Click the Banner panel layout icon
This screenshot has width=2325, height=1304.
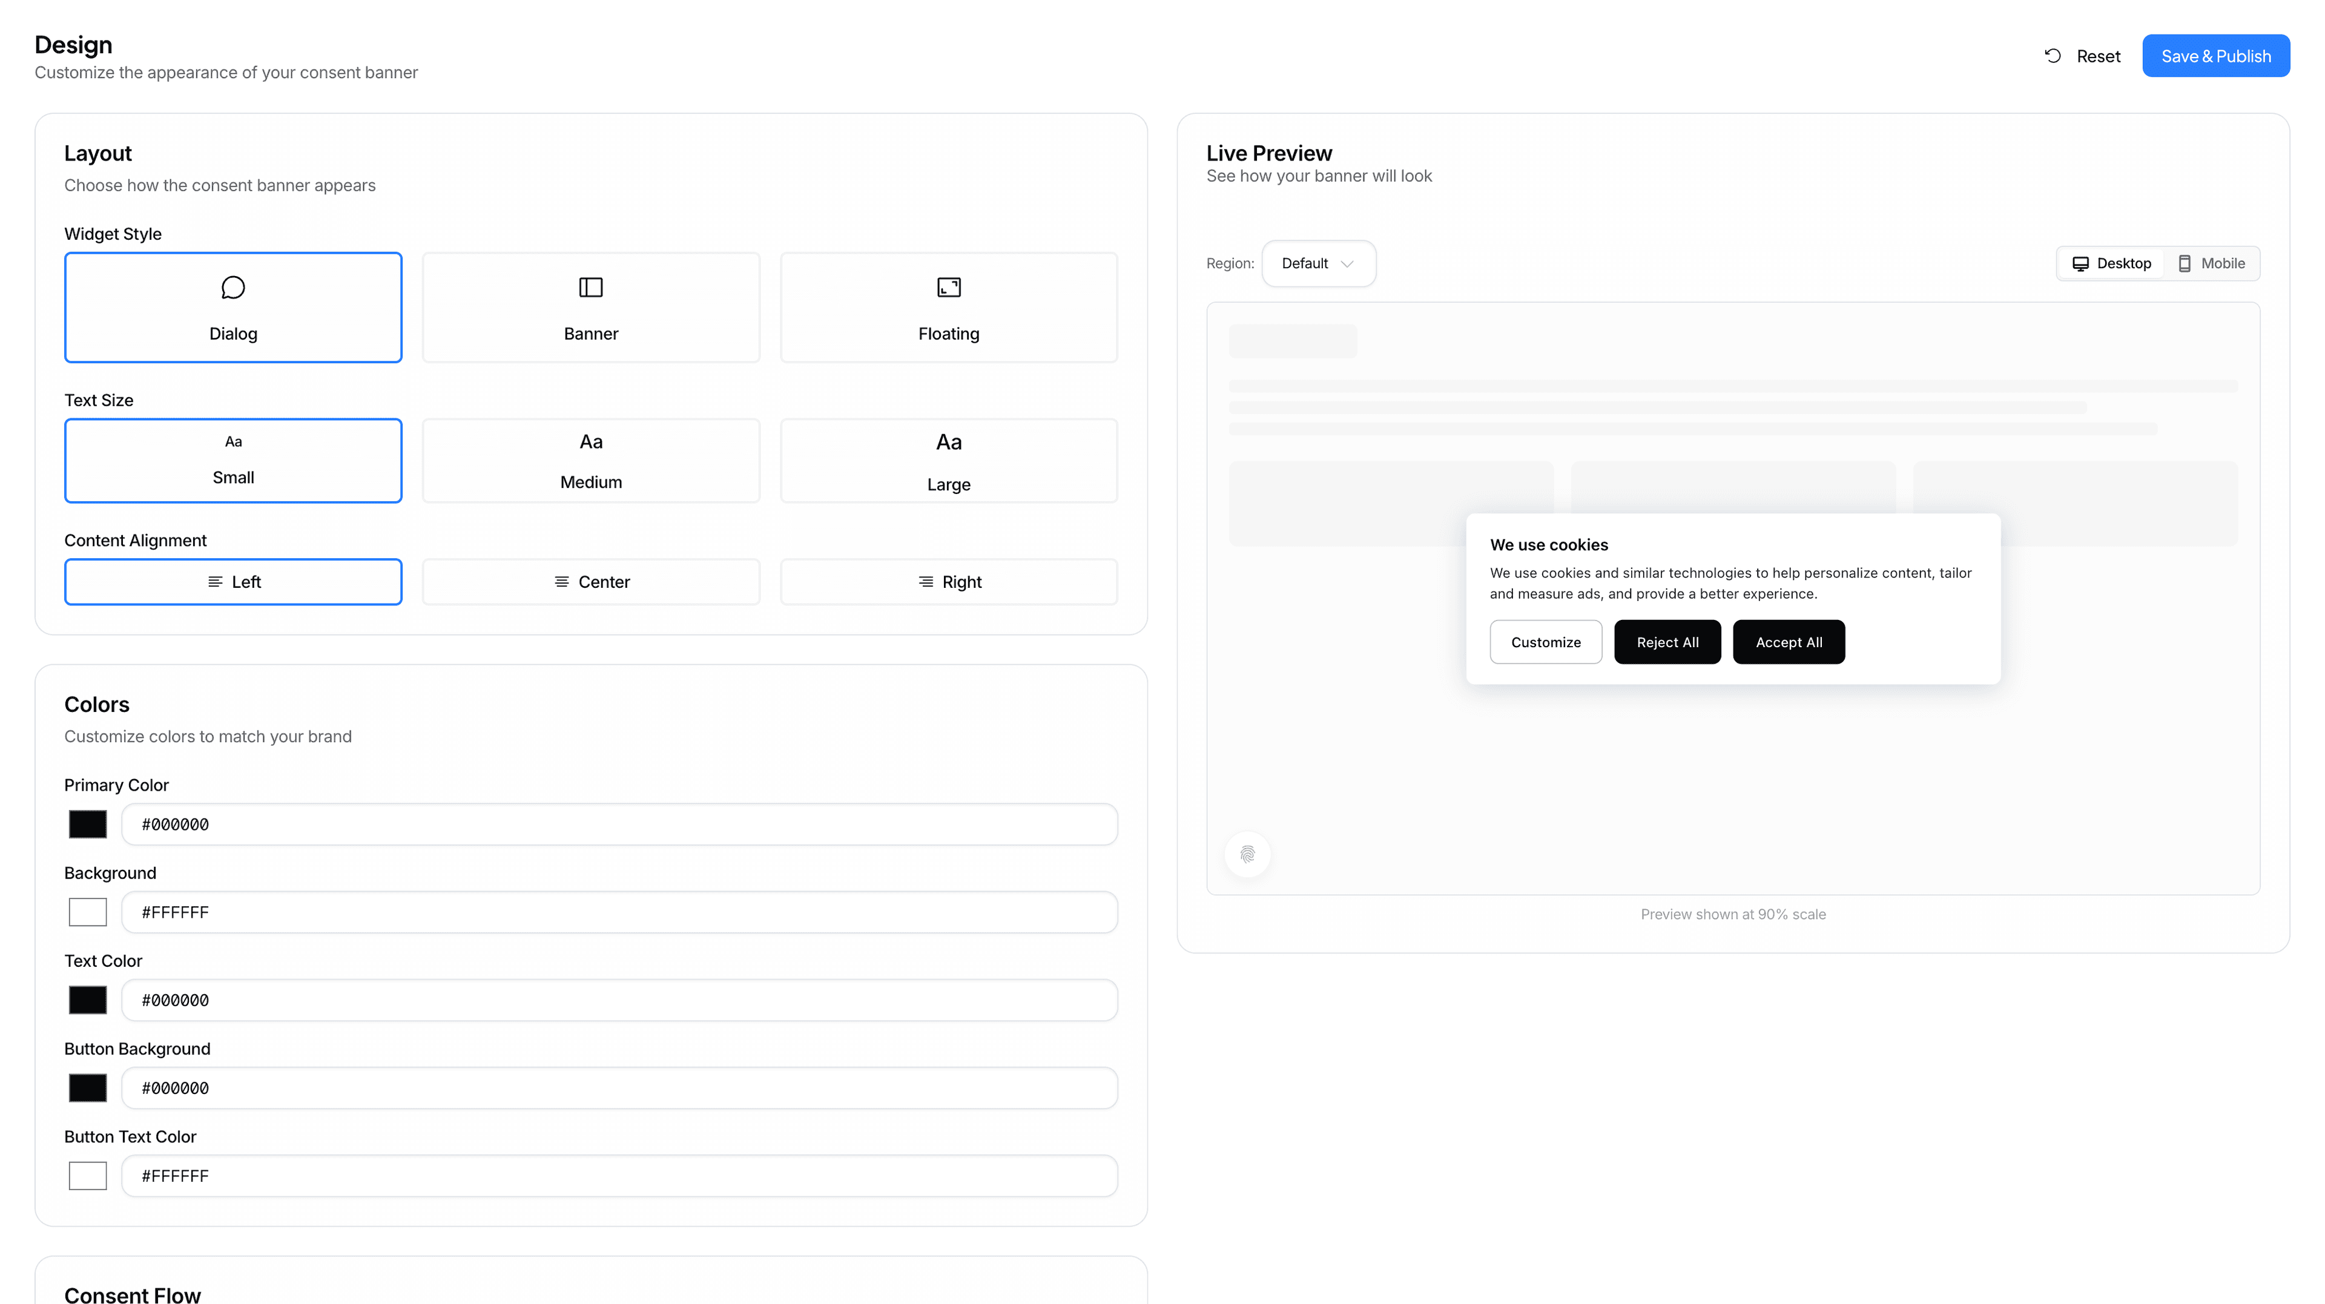[591, 288]
